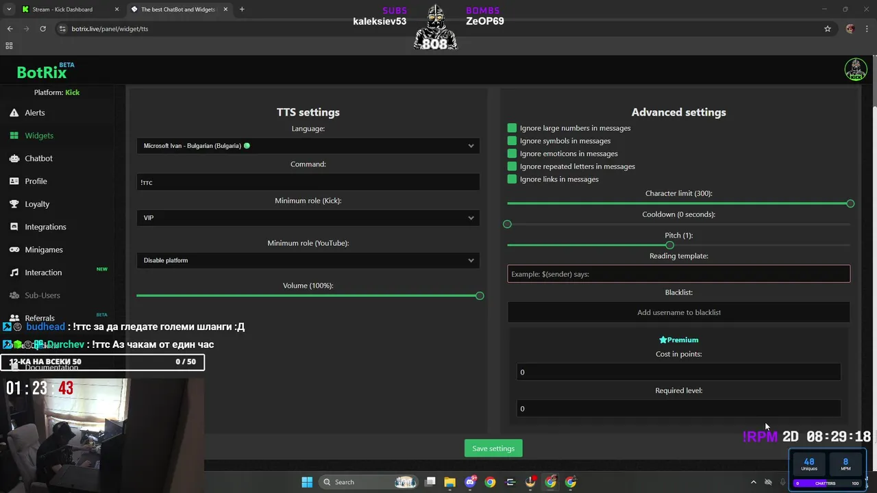The image size is (877, 493).
Task: Toggle Ignore repeated letters in messages
Action: [512, 166]
